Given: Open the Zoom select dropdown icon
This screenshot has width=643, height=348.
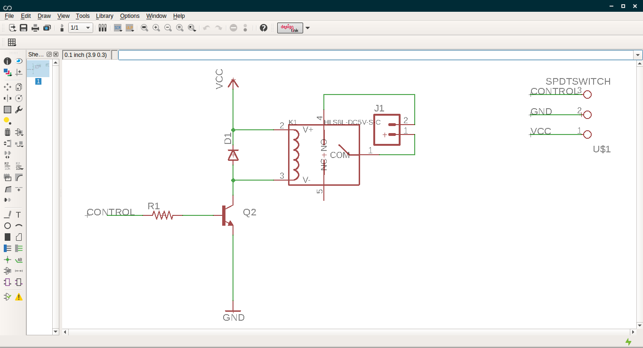Looking at the screenshot, I should coord(192,28).
